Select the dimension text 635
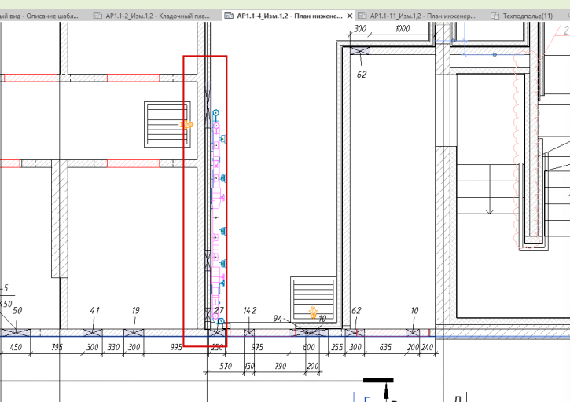This screenshot has width=570, height=402. point(385,347)
